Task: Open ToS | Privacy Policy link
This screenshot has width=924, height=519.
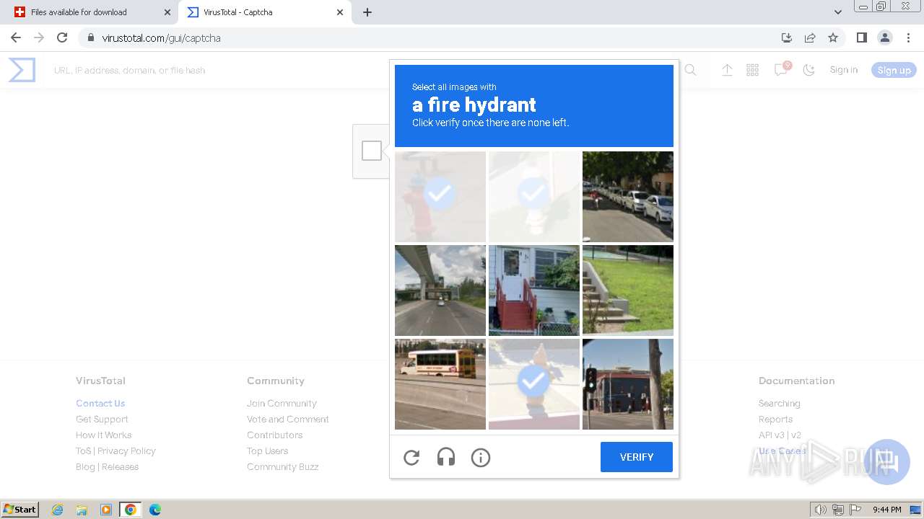Action: point(115,451)
